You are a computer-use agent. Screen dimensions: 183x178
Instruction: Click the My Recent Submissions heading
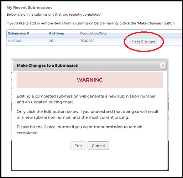30,7
